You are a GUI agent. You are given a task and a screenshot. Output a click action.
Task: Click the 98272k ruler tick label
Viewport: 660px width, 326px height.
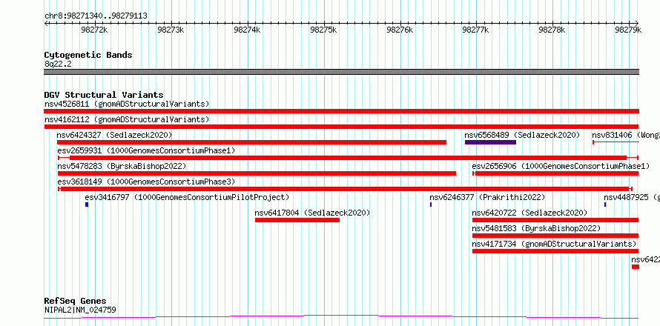tap(95, 30)
